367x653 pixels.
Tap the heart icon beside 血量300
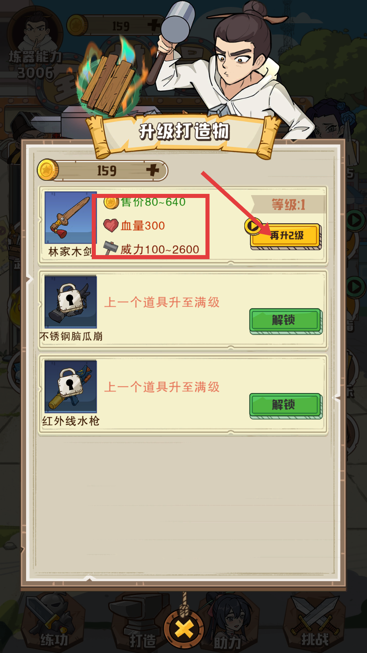click(x=111, y=225)
